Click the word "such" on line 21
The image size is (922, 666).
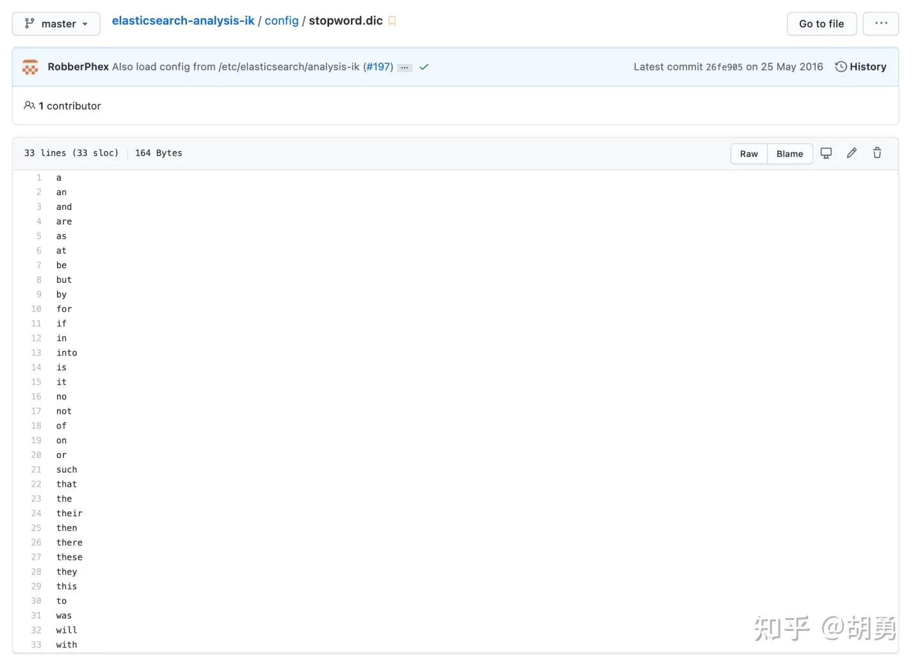pos(67,470)
